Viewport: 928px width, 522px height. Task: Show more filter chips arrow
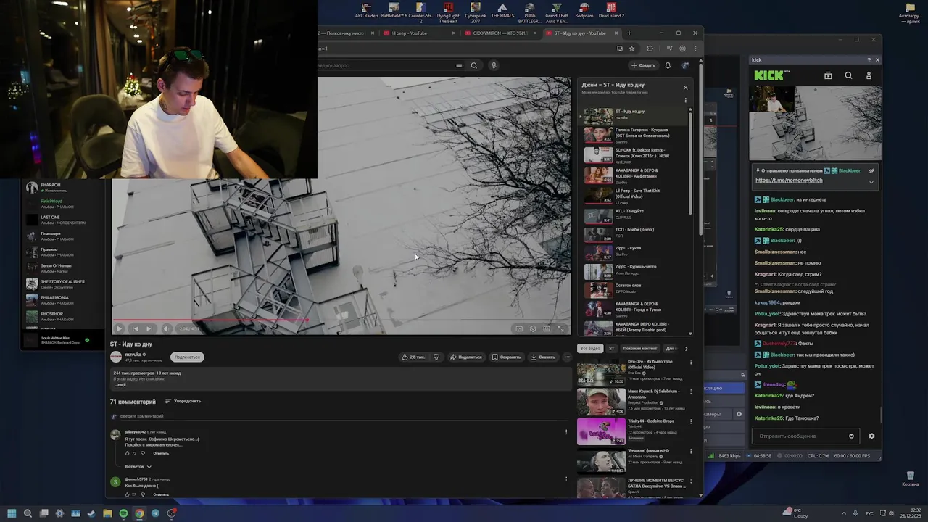(x=687, y=348)
